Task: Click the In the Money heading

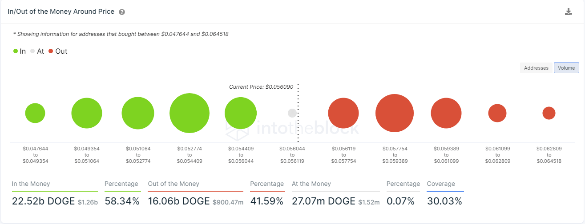Action: coord(31,184)
